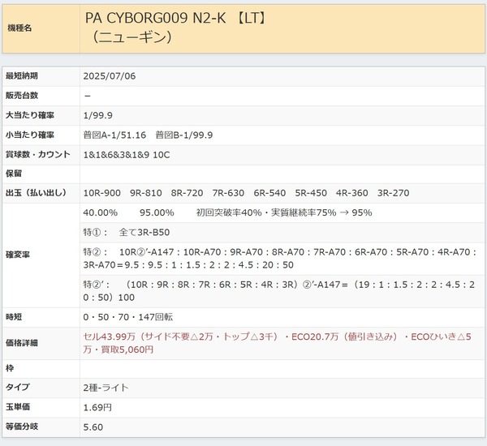
Task: Click the 販売台数 row label
Action: tap(22, 96)
